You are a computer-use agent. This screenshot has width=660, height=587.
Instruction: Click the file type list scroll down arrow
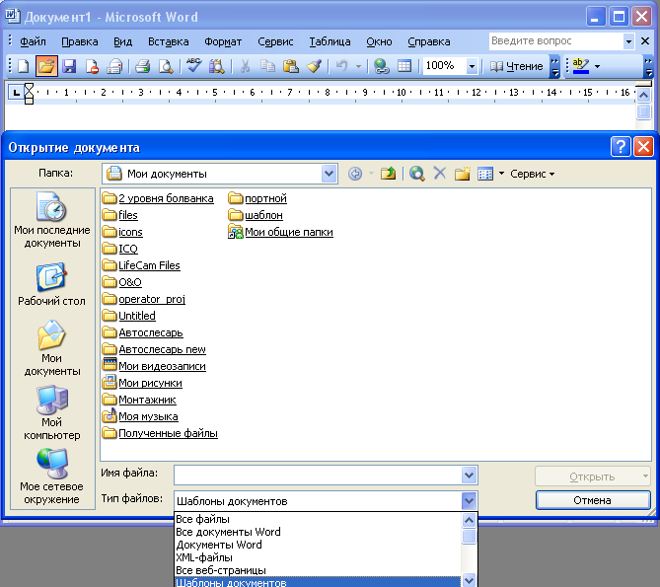tap(469, 580)
